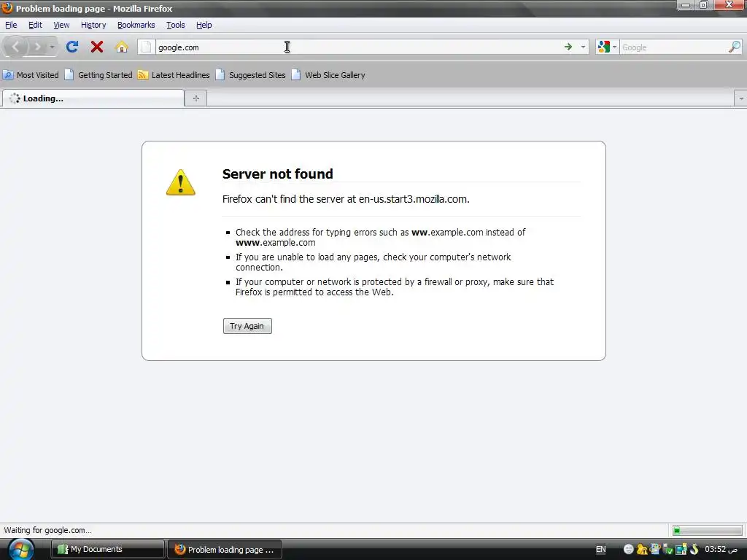Click the Firefox logo in title bar

pyautogui.click(x=7, y=7)
